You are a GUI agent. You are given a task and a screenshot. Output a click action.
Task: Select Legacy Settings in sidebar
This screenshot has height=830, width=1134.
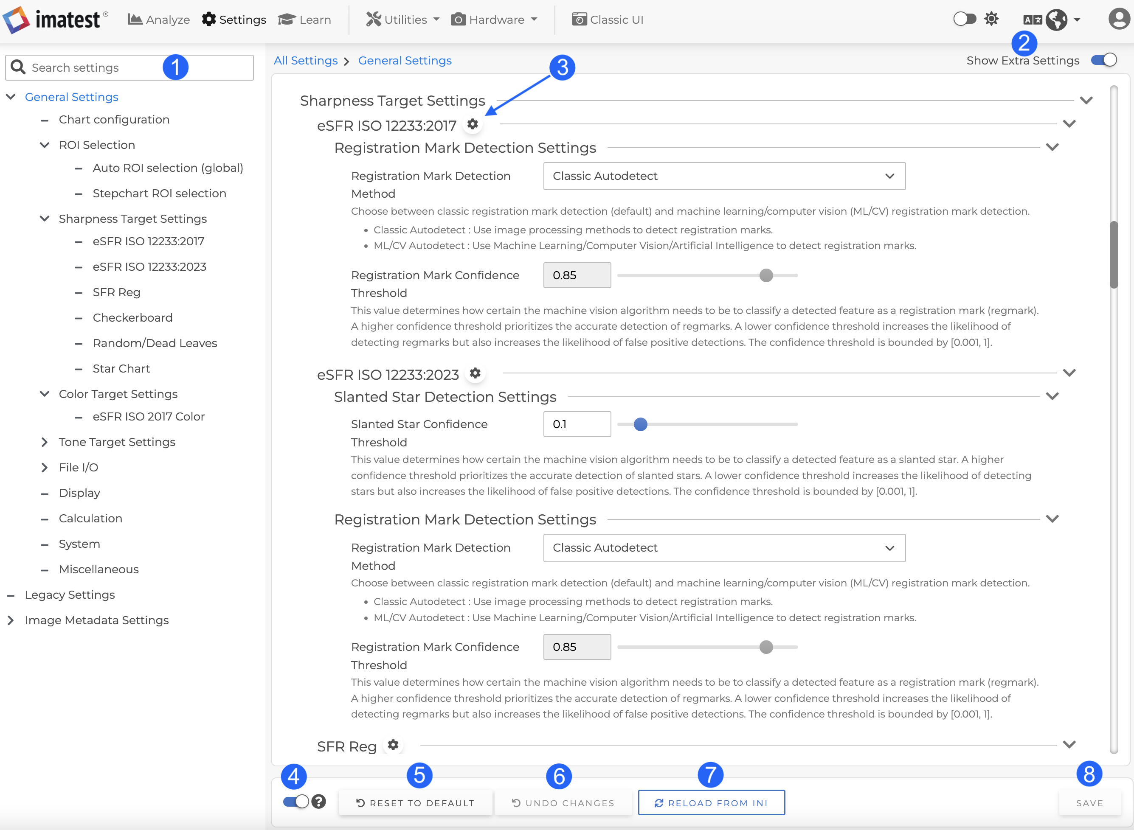tap(70, 595)
